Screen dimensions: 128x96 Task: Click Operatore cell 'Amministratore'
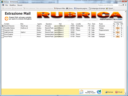(49, 35)
